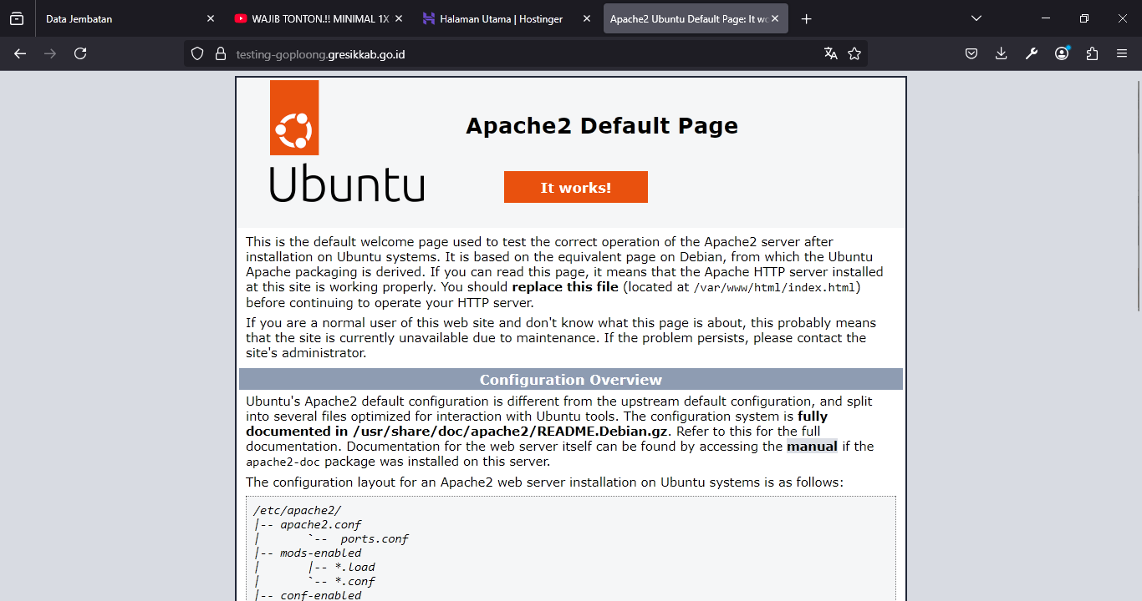1142x601 pixels.
Task: Translate this page icon
Action: click(830, 53)
